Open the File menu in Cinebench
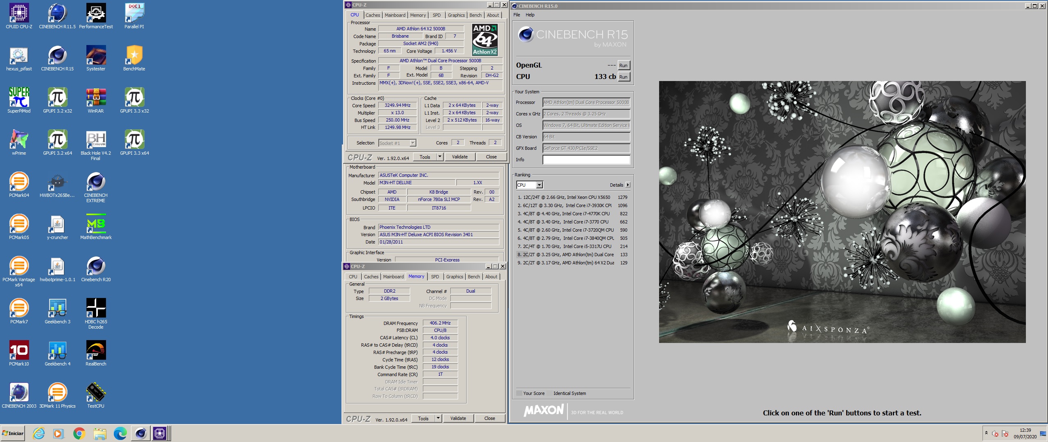Viewport: 1048px width, 442px height. pyautogui.click(x=517, y=15)
